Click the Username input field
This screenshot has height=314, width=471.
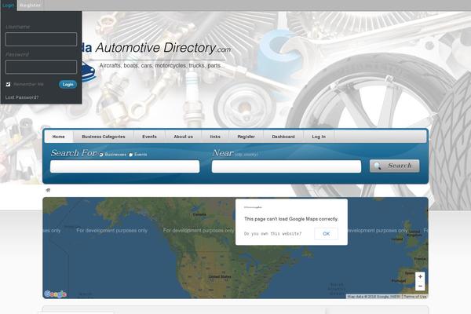pos(41,39)
